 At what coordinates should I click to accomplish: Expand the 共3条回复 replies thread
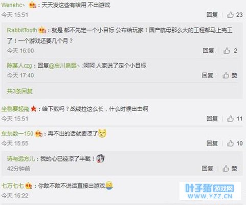[x=19, y=91]
